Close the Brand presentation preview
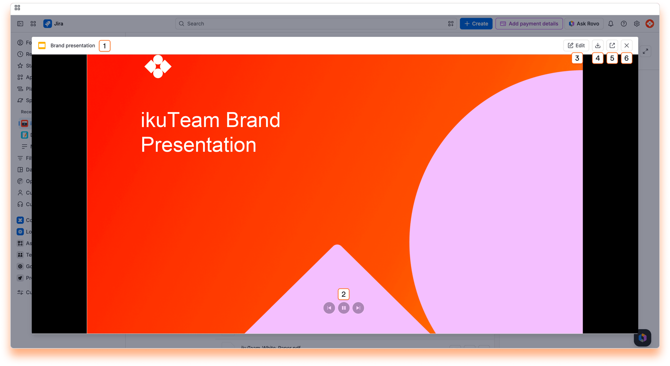The image size is (670, 366). tap(627, 45)
